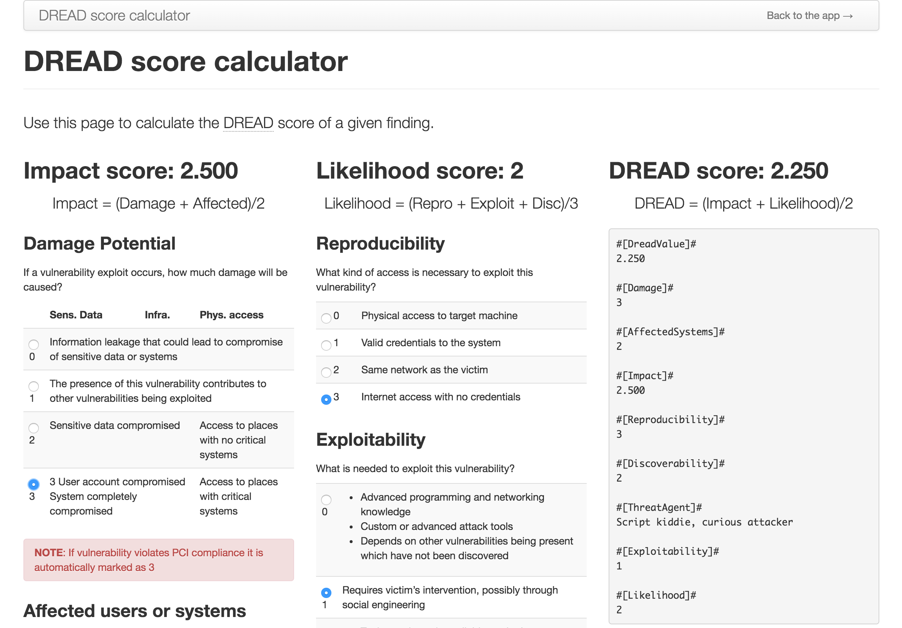Choose exploitability option 0 requiring advanced knowledge
This screenshot has width=902, height=628.
click(326, 500)
